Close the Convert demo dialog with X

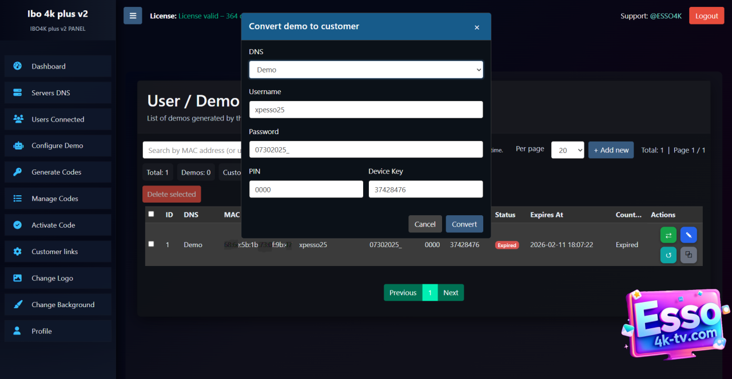pos(477,27)
